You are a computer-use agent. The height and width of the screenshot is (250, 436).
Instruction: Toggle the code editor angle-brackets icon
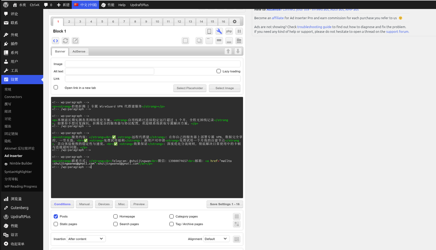click(56, 40)
